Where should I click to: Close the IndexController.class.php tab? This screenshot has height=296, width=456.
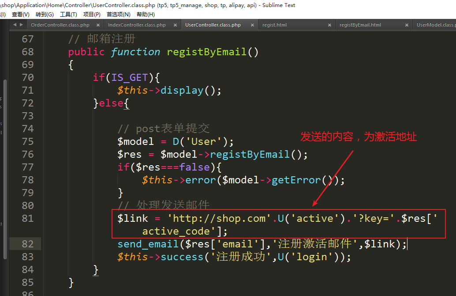(x=175, y=25)
